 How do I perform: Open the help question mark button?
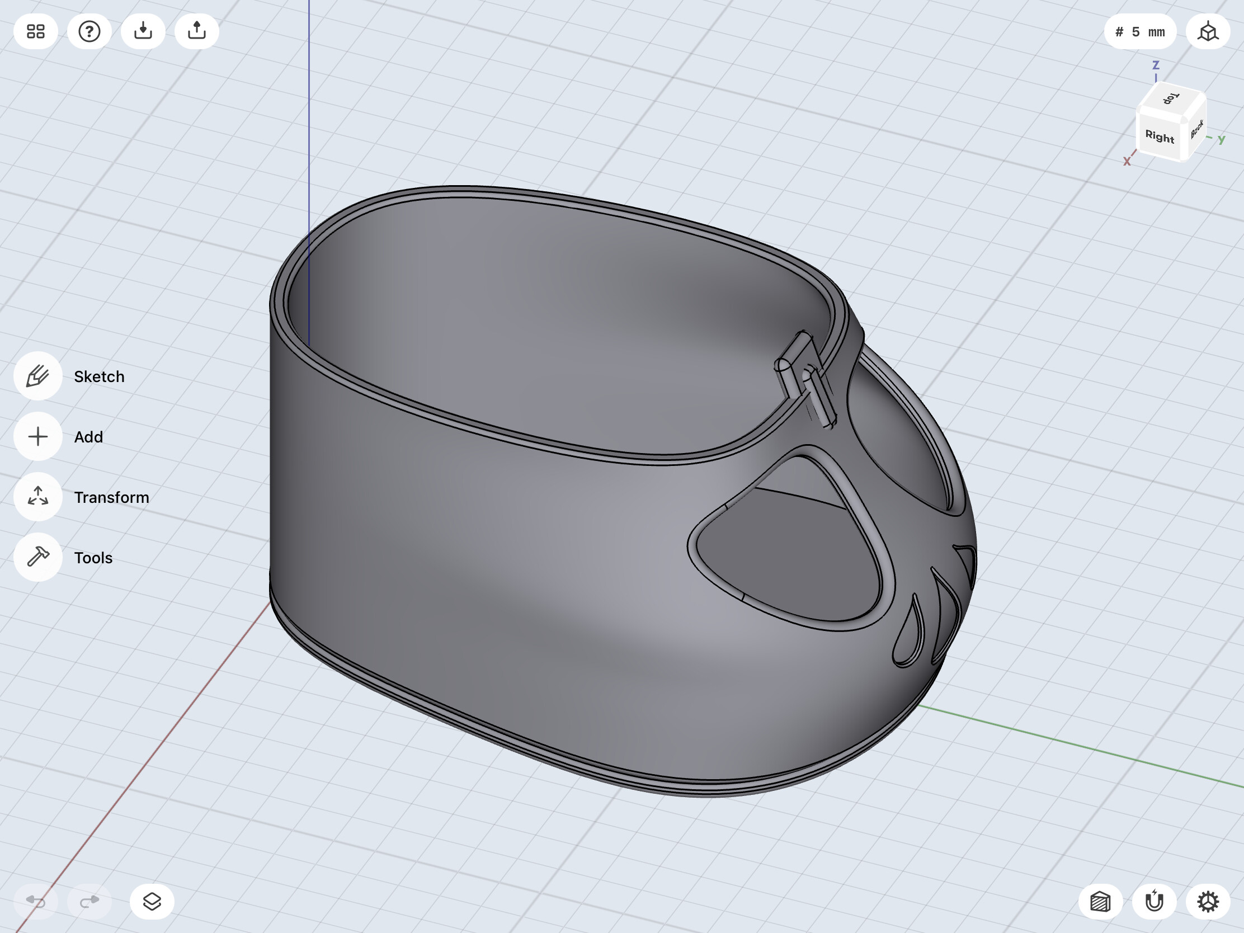click(89, 31)
